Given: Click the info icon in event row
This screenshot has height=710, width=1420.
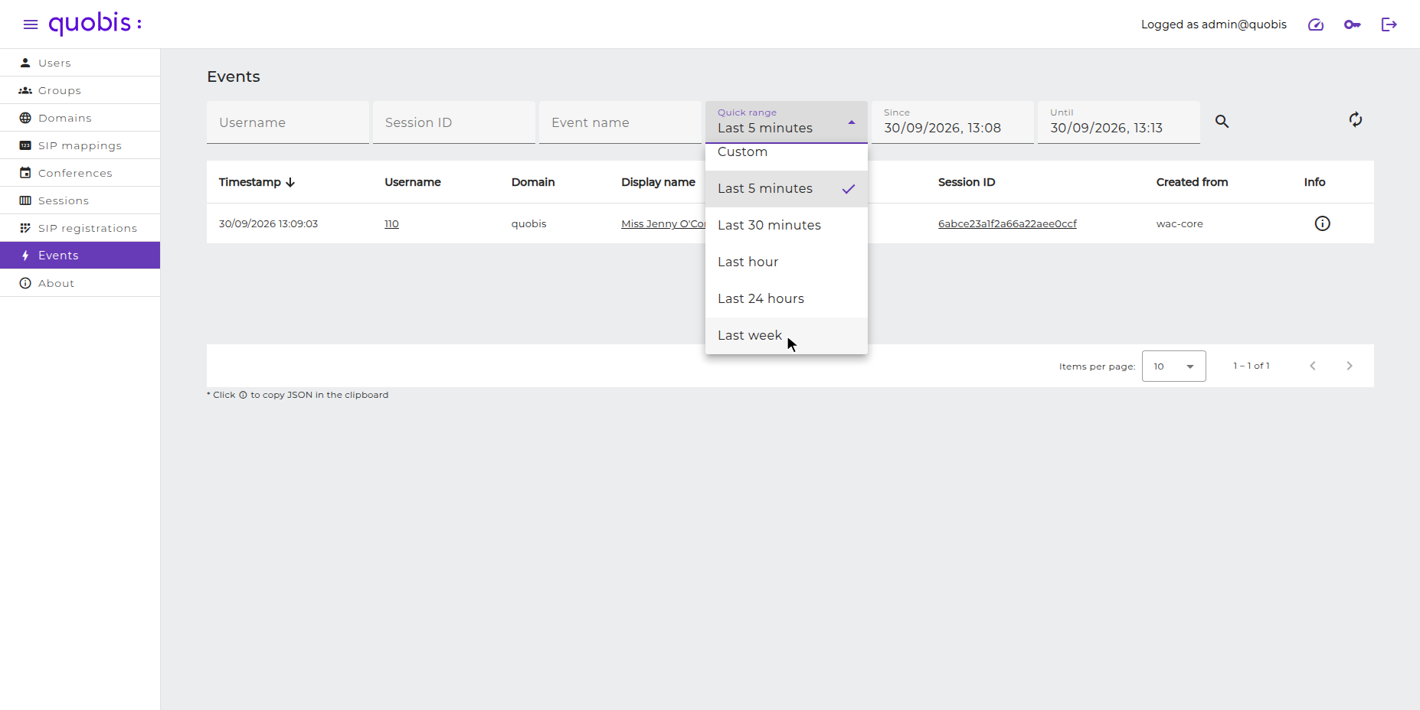Looking at the screenshot, I should coord(1323,223).
